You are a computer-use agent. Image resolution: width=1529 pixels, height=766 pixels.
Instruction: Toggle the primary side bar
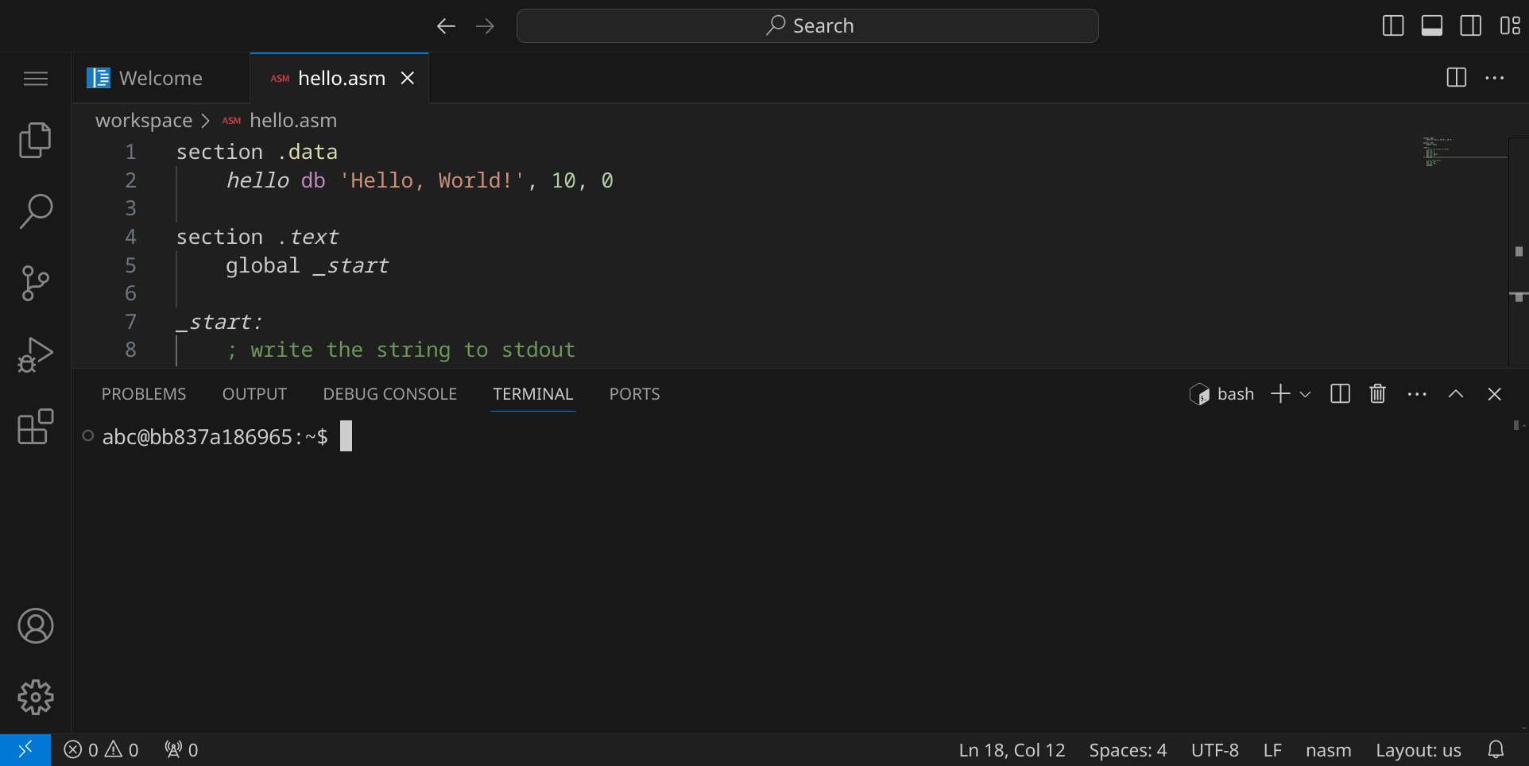1393,26
